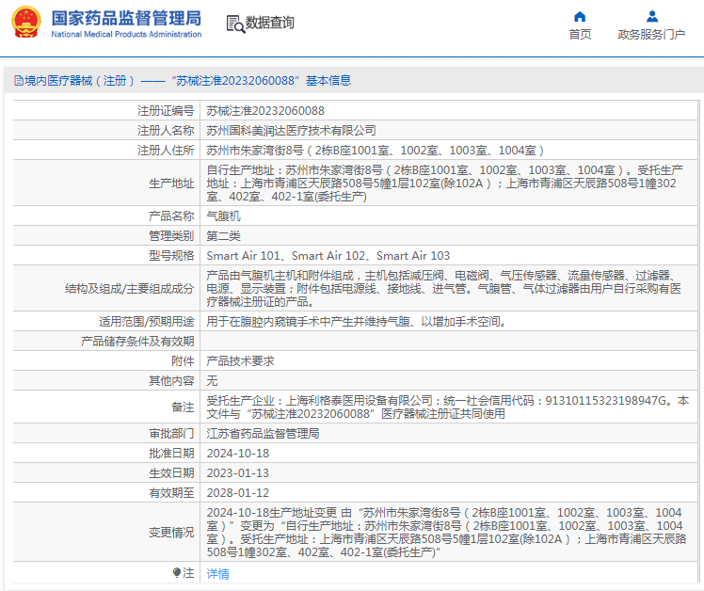704x591 pixels.
Task: Click the 型号规格 label
Action: (x=171, y=256)
